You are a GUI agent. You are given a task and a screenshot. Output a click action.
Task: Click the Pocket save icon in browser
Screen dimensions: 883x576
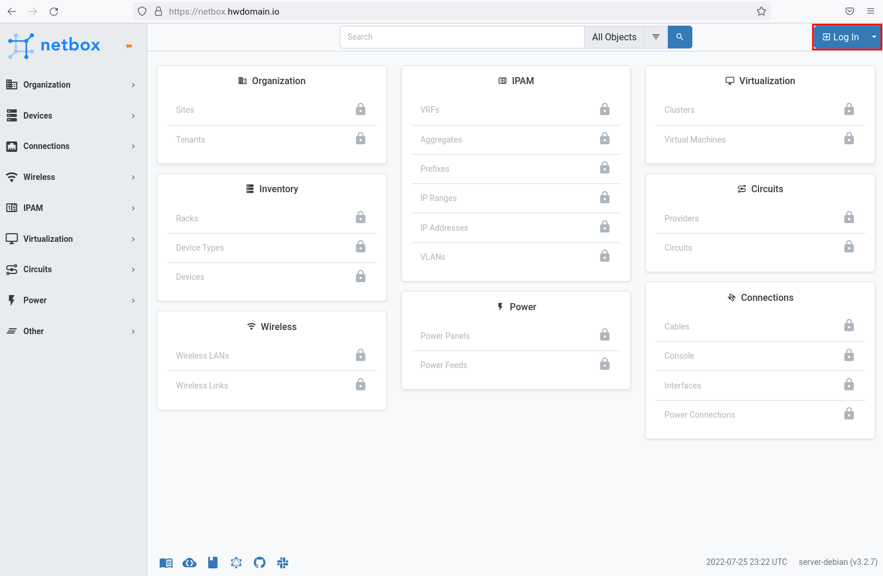click(x=850, y=11)
